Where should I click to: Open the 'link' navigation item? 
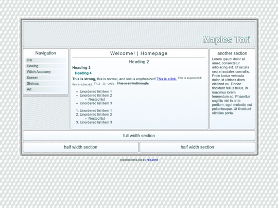pos(46,60)
